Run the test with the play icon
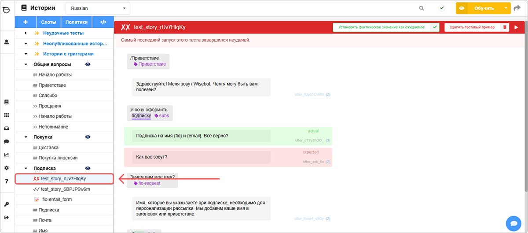Image resolution: width=528 pixels, height=233 pixels. (516, 27)
